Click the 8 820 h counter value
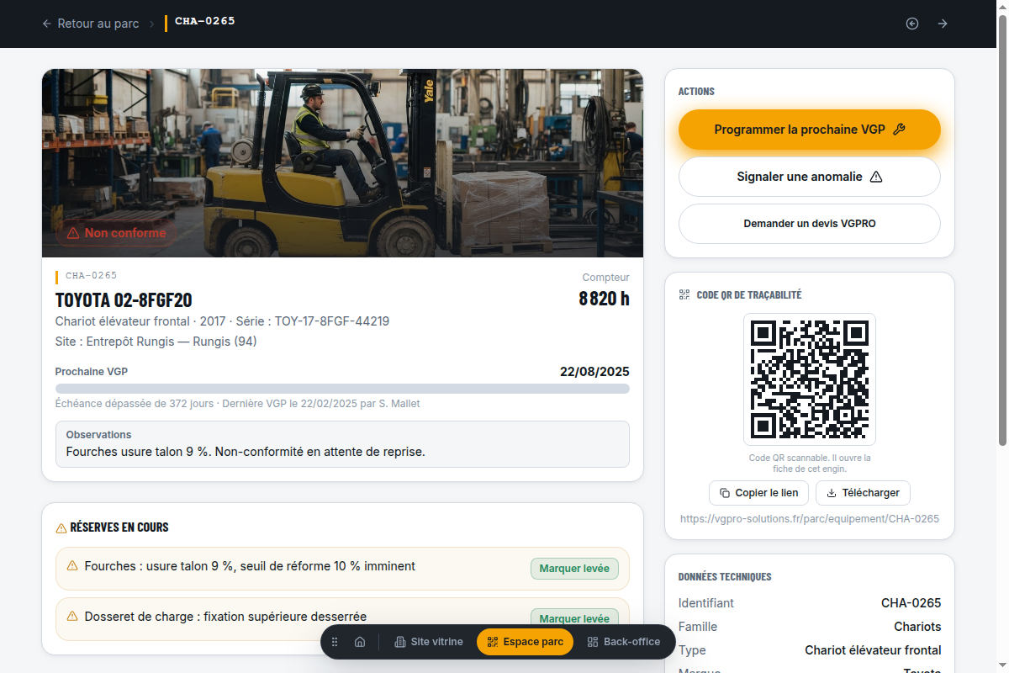 click(x=604, y=299)
